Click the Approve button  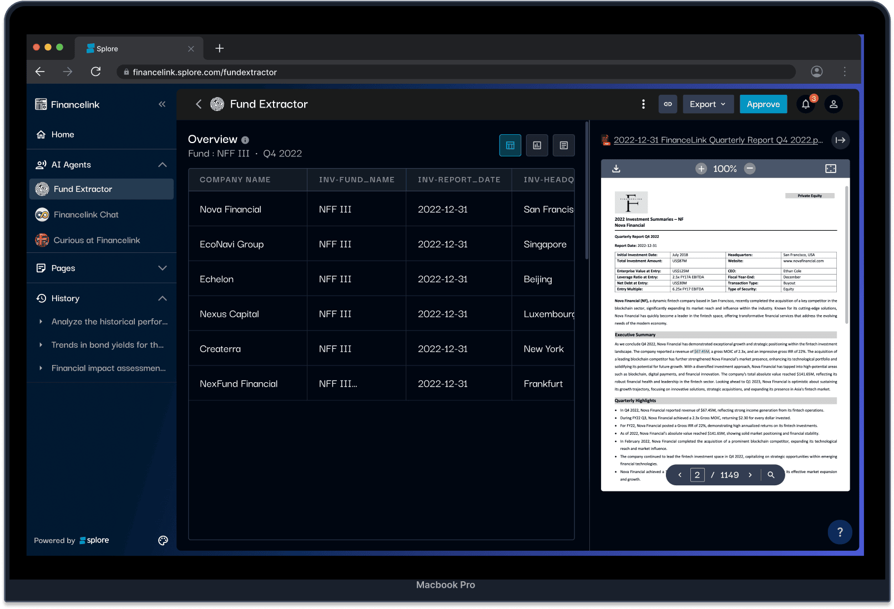(763, 104)
